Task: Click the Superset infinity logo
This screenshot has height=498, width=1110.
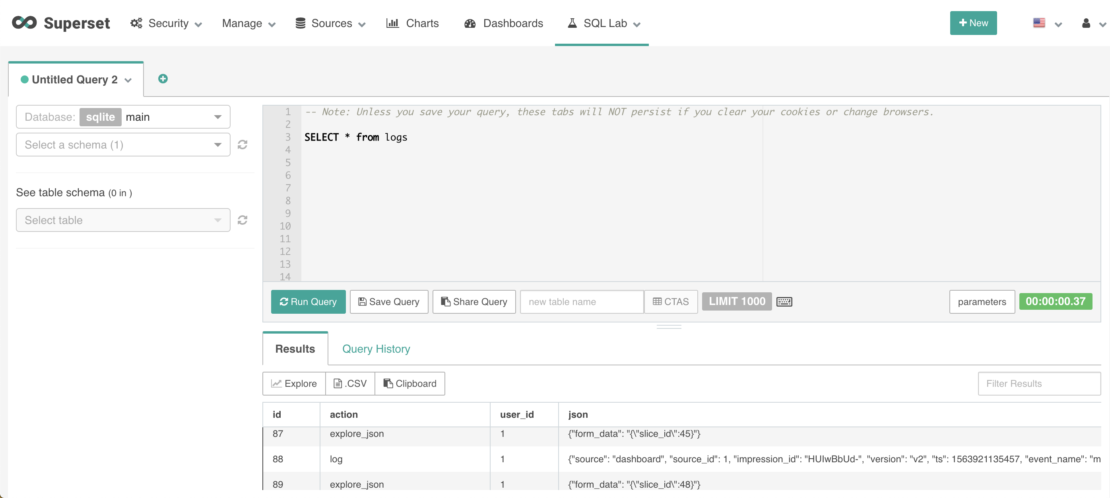Action: point(24,22)
